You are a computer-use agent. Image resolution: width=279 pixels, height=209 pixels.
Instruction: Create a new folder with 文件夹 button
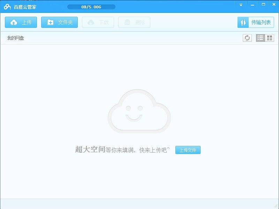59,22
